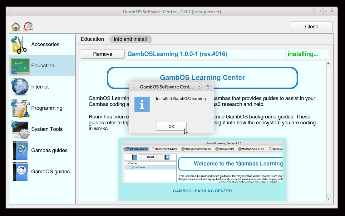Screen dimensions: 345x216
Task: Open the Internet globe category icon
Action: (20, 87)
